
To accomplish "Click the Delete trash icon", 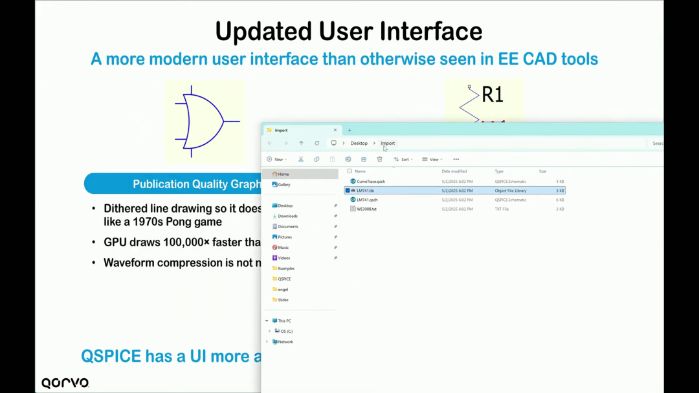I will [x=379, y=160].
